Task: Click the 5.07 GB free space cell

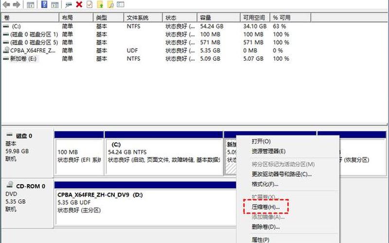Action: [253, 59]
